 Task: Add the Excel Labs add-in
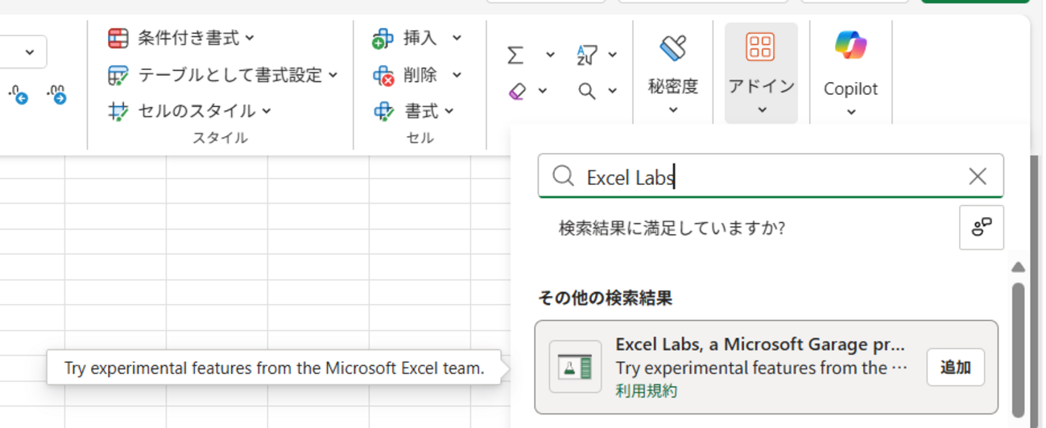[x=955, y=368]
